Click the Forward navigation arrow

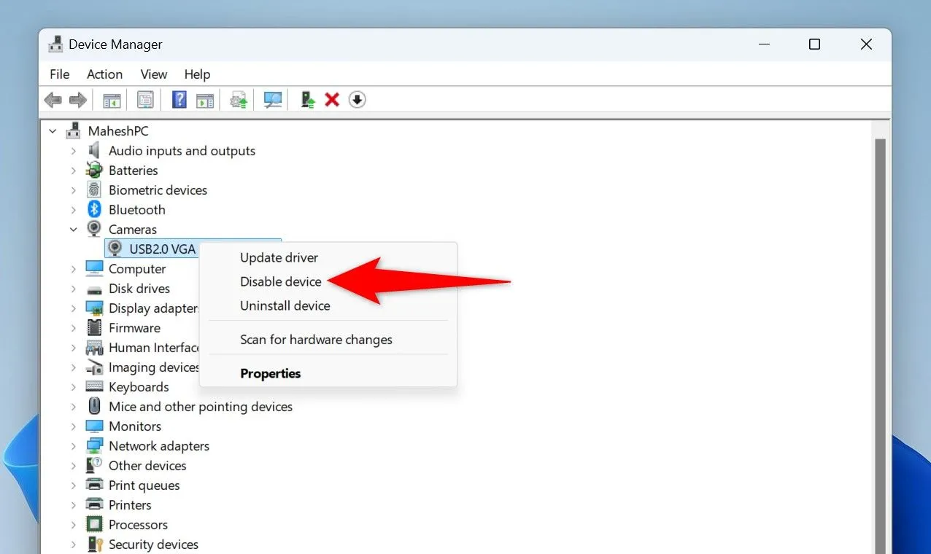tap(77, 99)
